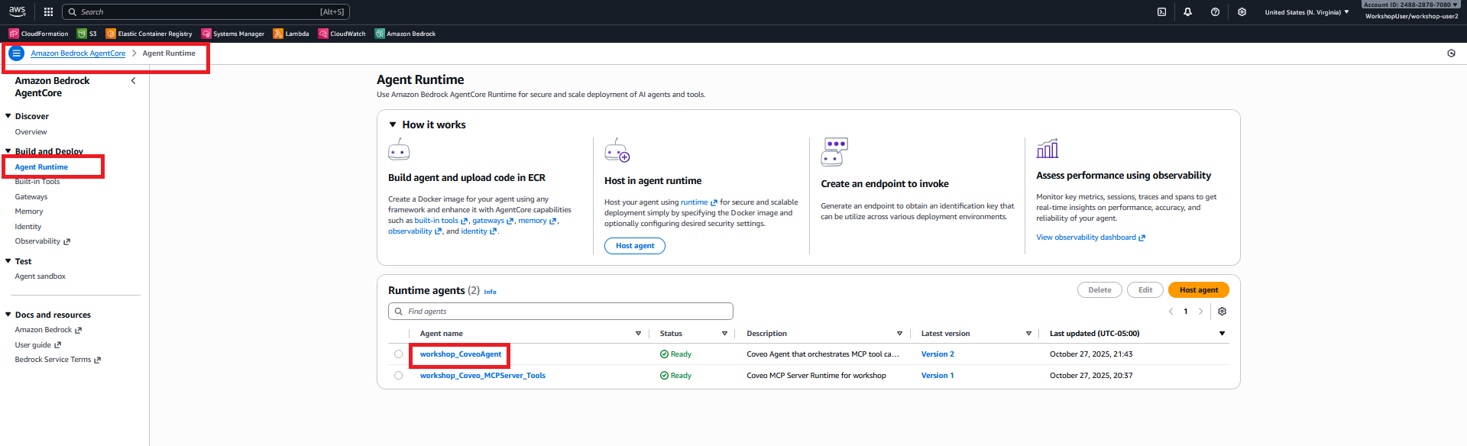This screenshot has height=446, width=1467.
Task: Open CloudFormation favorite shortcut
Action: (x=38, y=34)
